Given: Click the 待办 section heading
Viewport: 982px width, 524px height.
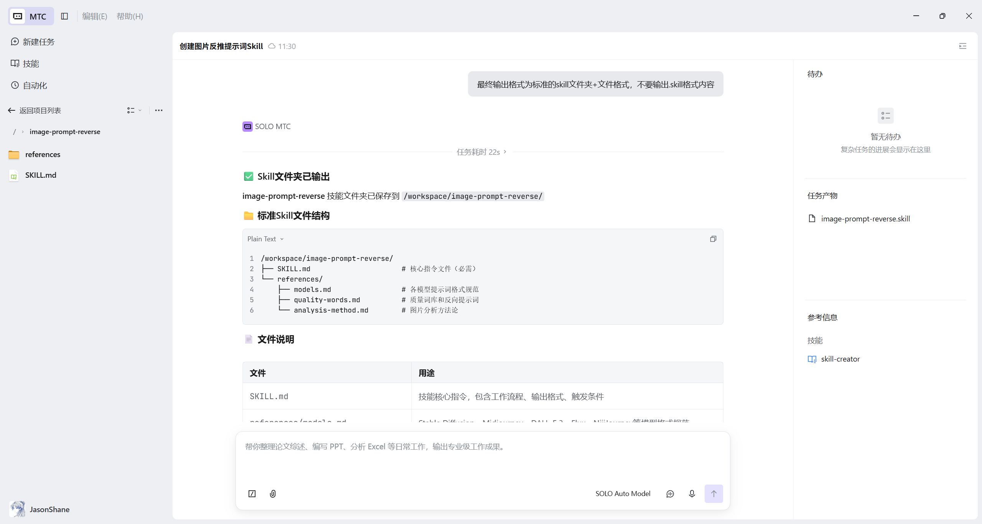Looking at the screenshot, I should [x=815, y=74].
